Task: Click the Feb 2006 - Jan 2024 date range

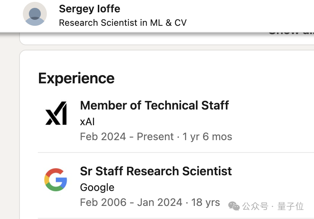Action: 131,203
